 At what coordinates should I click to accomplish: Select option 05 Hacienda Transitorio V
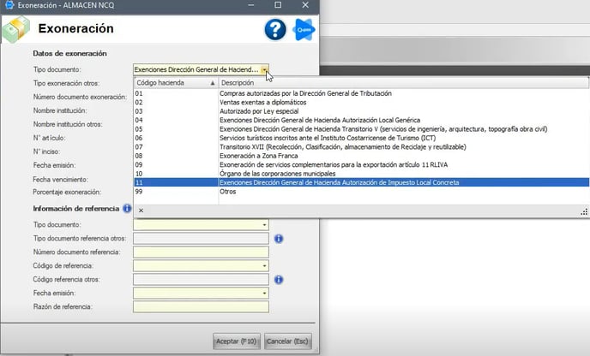(362, 129)
